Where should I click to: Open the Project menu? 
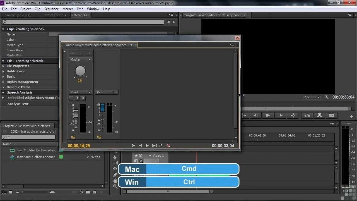tap(25, 9)
